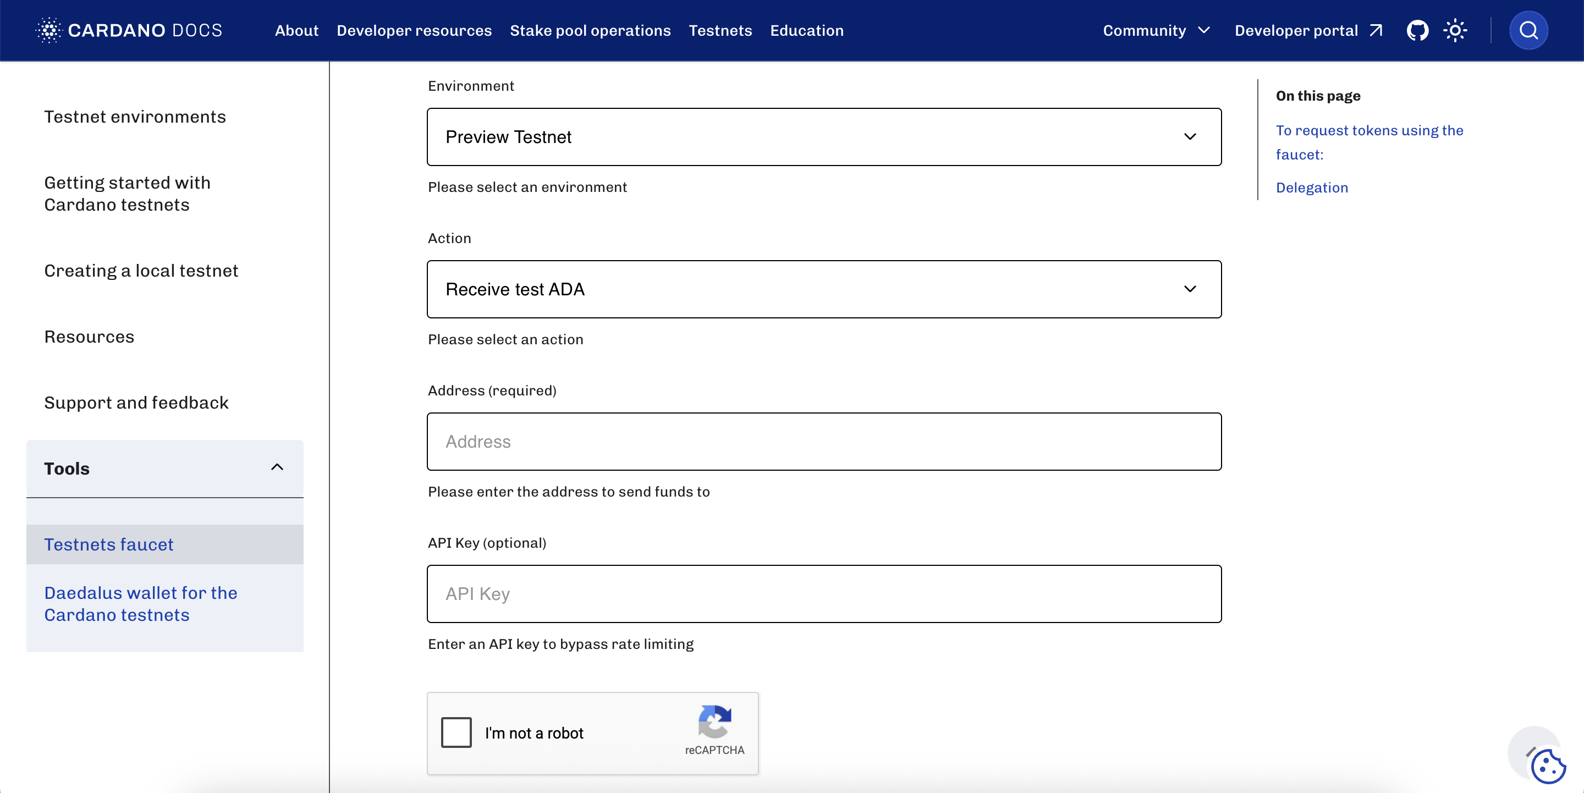Viewport: 1584px width, 793px height.
Task: Open Daedalus wallet for the Cardano testnets
Action: click(141, 604)
